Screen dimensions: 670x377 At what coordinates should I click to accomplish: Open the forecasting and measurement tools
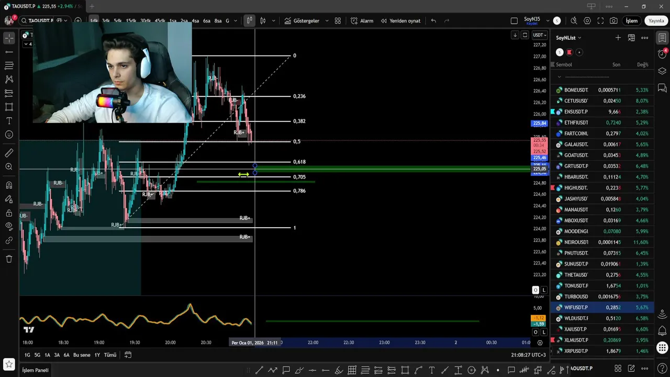pos(9,93)
